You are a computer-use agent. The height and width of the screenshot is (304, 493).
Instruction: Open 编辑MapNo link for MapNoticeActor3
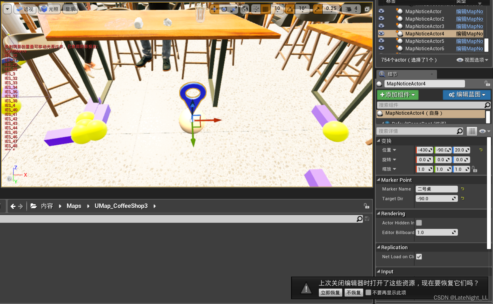point(469,26)
